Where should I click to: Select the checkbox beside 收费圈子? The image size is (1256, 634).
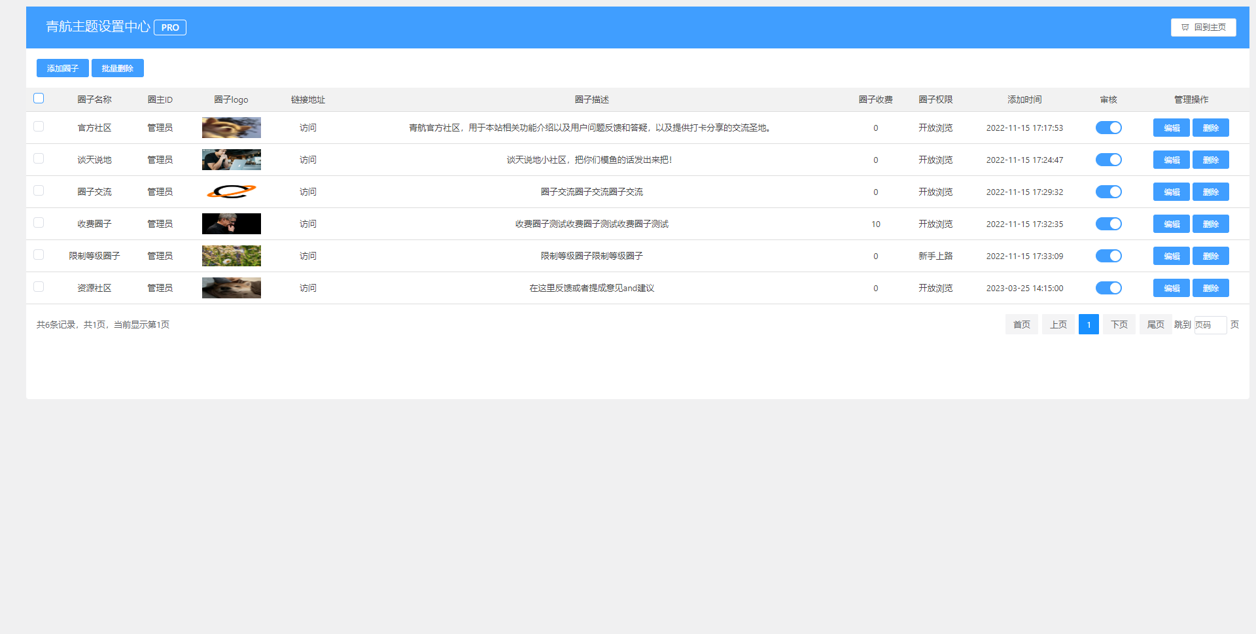pyautogui.click(x=39, y=222)
